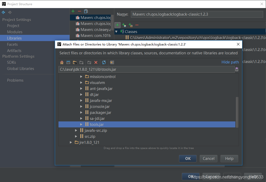
Task: Click the red delete icon in file chooser
Action: coord(96,62)
